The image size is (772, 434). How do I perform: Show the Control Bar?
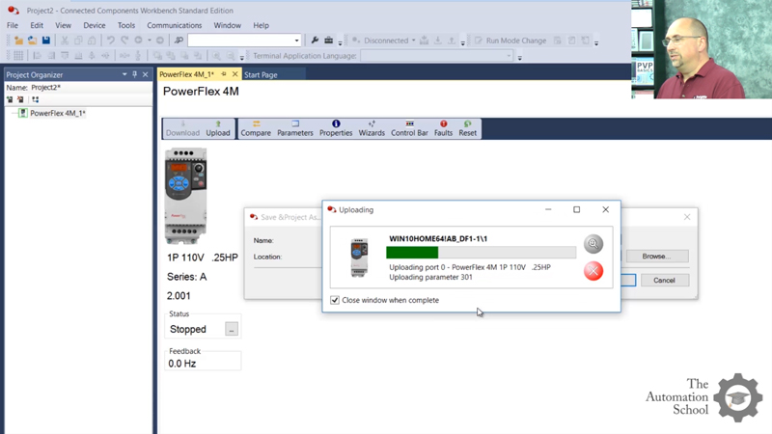click(409, 128)
